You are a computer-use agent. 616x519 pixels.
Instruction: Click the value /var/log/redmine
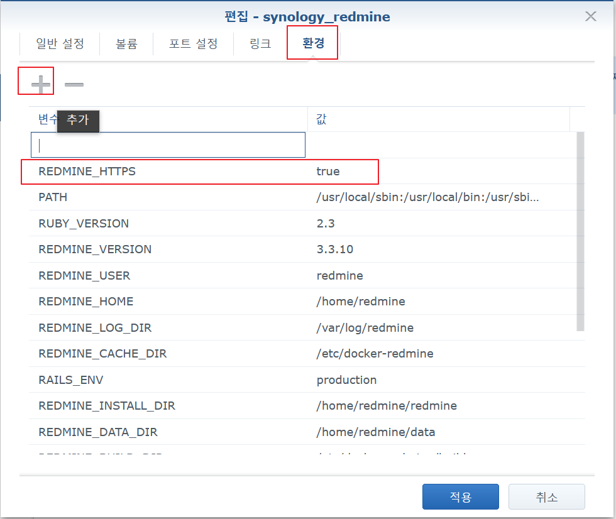click(x=365, y=328)
